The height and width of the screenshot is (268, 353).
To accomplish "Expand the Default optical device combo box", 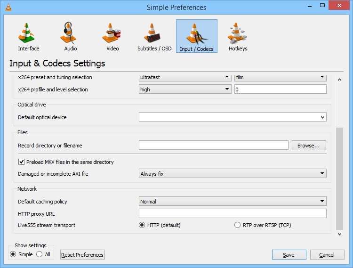I will 233,117.
